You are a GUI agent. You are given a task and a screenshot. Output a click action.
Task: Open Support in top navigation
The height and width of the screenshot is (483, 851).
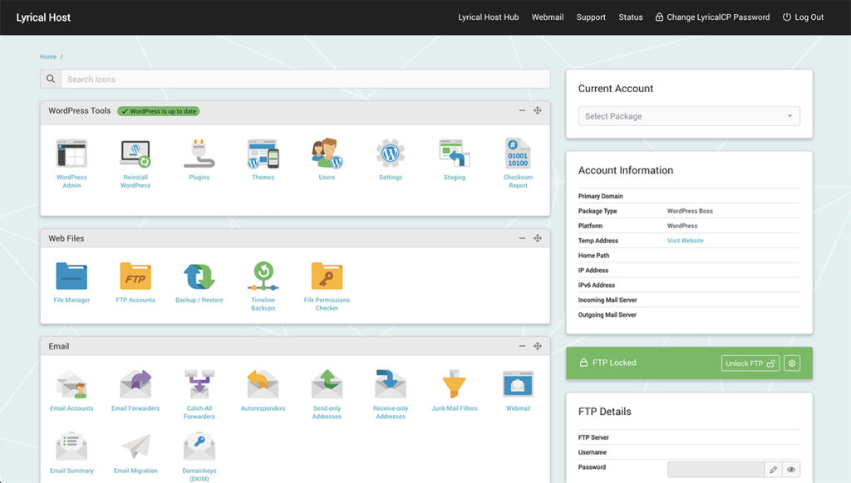coord(591,17)
